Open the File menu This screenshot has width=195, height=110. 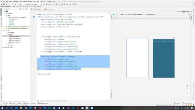tap(4, 1)
